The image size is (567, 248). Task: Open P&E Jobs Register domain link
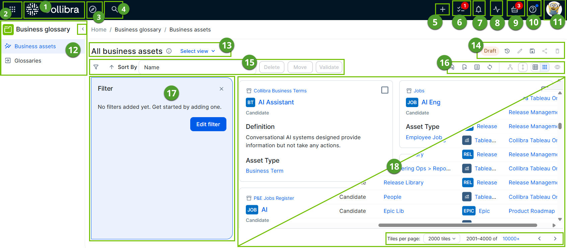click(x=274, y=198)
